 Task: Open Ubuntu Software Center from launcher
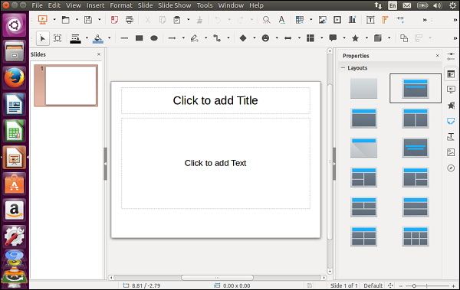pyautogui.click(x=14, y=184)
